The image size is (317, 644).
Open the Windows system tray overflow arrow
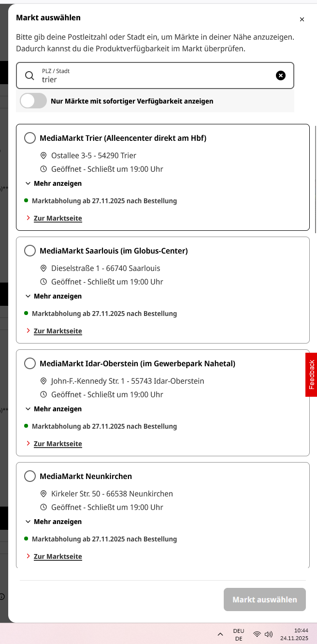click(x=220, y=634)
